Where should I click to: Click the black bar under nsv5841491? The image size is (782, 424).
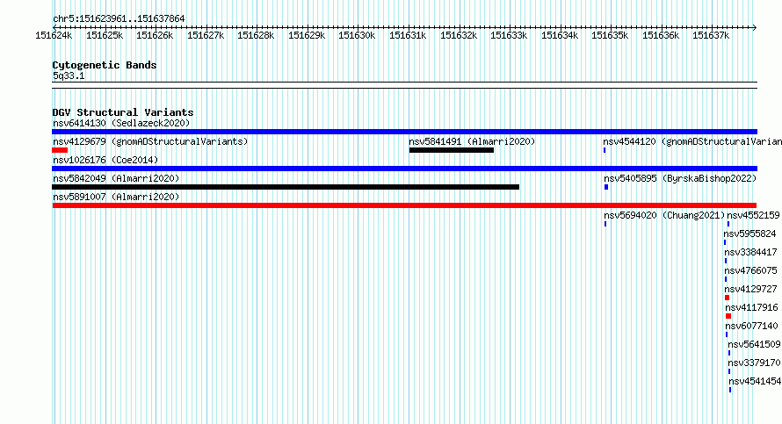pos(452,150)
